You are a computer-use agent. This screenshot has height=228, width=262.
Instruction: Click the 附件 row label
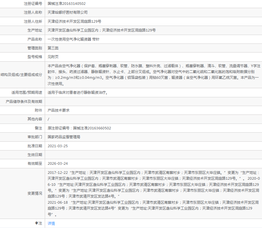39,110
